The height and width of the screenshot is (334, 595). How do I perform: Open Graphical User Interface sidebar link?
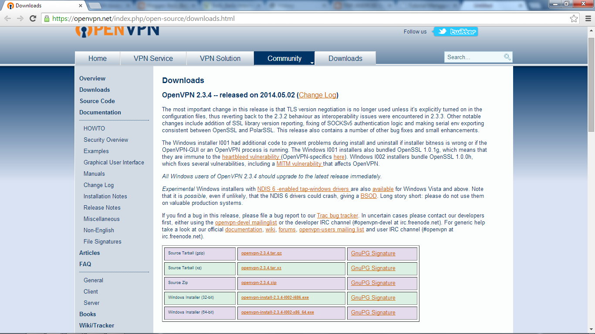coord(114,162)
